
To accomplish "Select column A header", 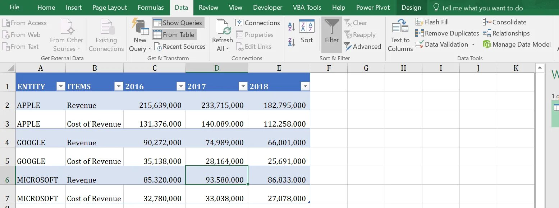I will click(x=41, y=68).
